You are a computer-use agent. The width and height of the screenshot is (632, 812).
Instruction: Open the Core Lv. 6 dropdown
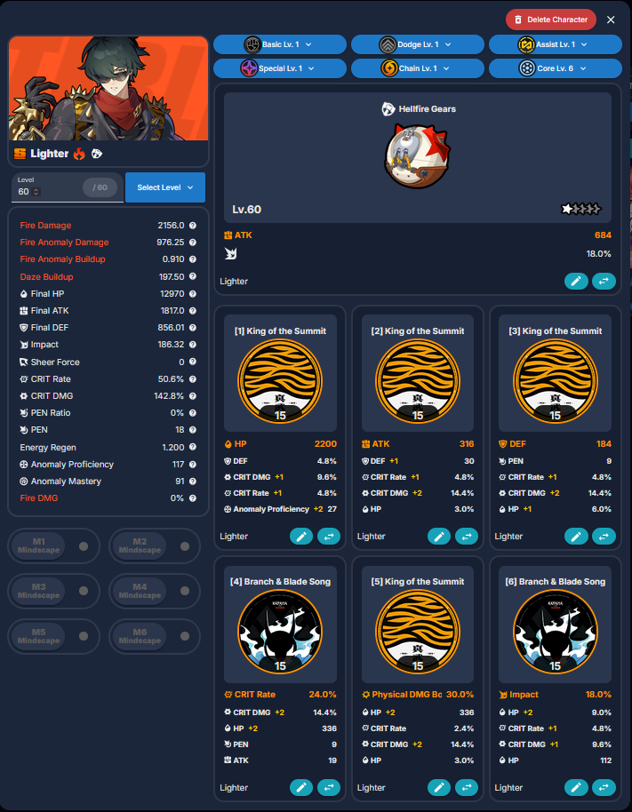(x=556, y=68)
